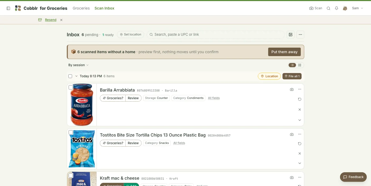Click the Barilla Arrabbiata title

click(117, 90)
